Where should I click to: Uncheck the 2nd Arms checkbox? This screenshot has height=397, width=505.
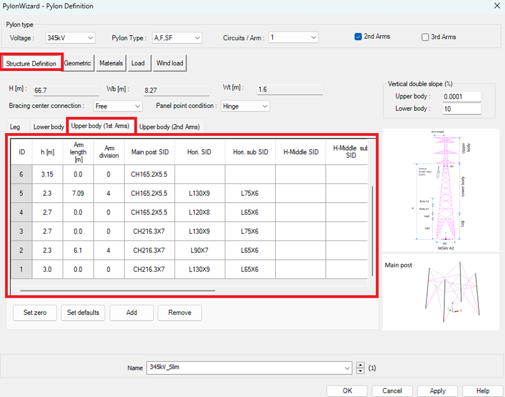click(358, 37)
